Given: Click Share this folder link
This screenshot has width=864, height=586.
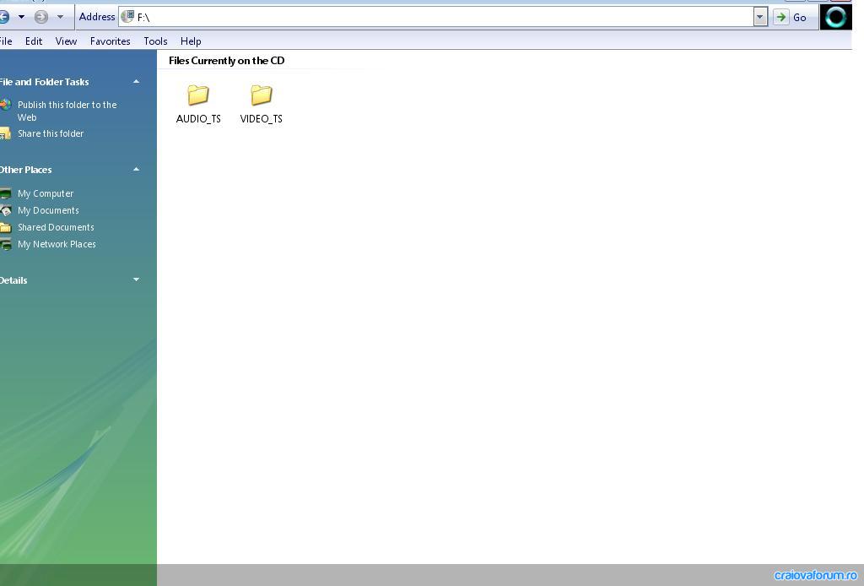Looking at the screenshot, I should tap(51, 133).
